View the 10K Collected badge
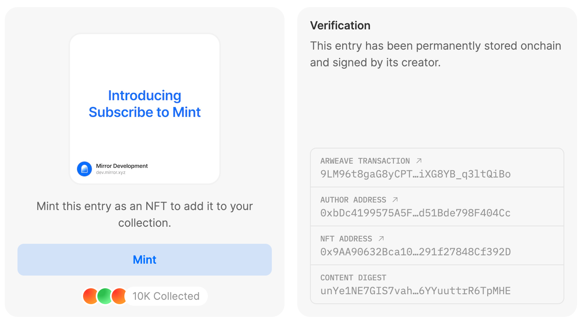Viewport: 581px width, 324px height. (166, 296)
